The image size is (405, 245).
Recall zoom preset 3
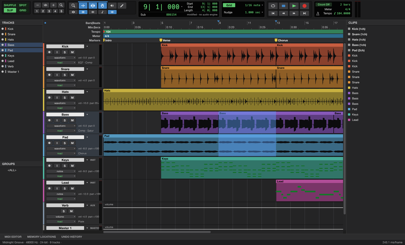pyautogui.click(x=49, y=11)
